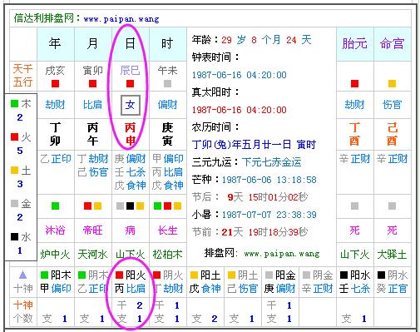Image resolution: width=420 pixels, height=332 pixels.
Task: Click the 沐浴 life stage label
Action: (x=55, y=230)
